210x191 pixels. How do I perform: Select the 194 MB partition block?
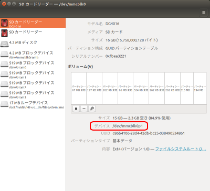click(x=200, y=88)
